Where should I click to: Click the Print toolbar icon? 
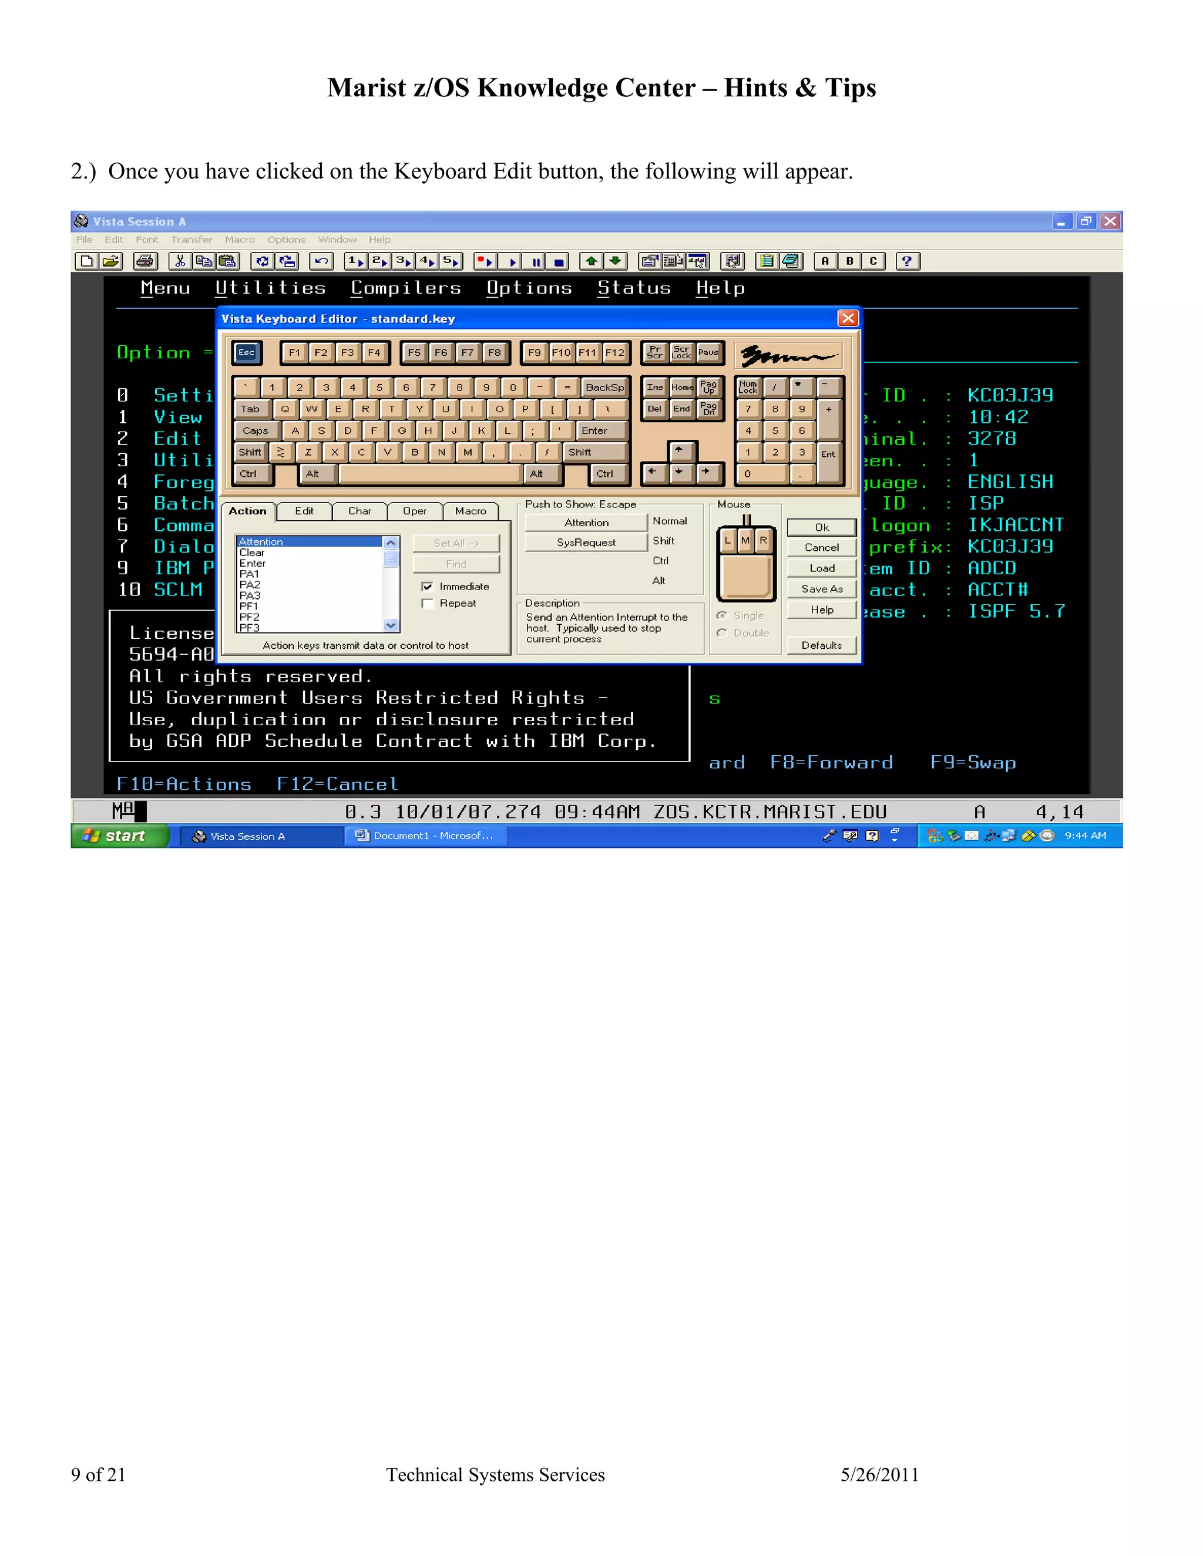point(146,261)
